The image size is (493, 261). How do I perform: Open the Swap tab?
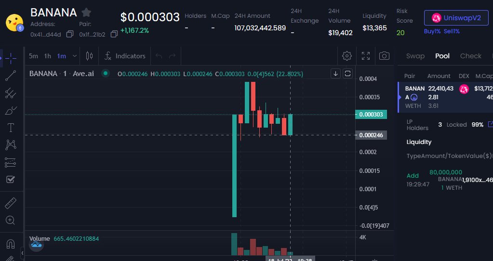pos(415,56)
